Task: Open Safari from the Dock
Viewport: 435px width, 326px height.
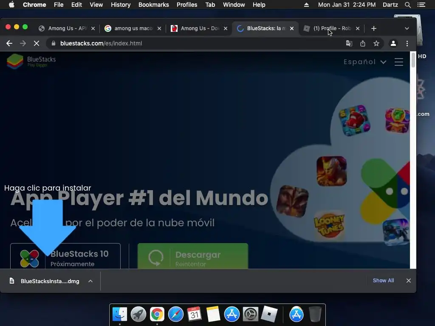Action: tap(175, 315)
